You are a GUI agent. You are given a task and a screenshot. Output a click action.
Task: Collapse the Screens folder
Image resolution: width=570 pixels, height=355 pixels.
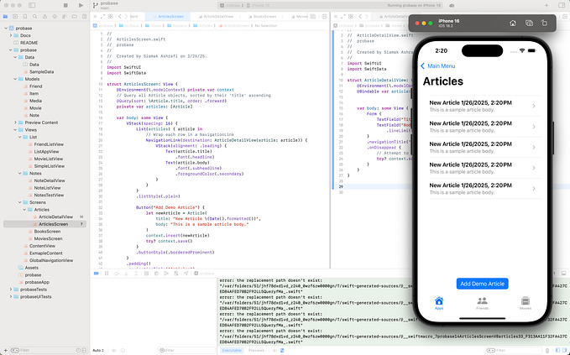pos(20,202)
